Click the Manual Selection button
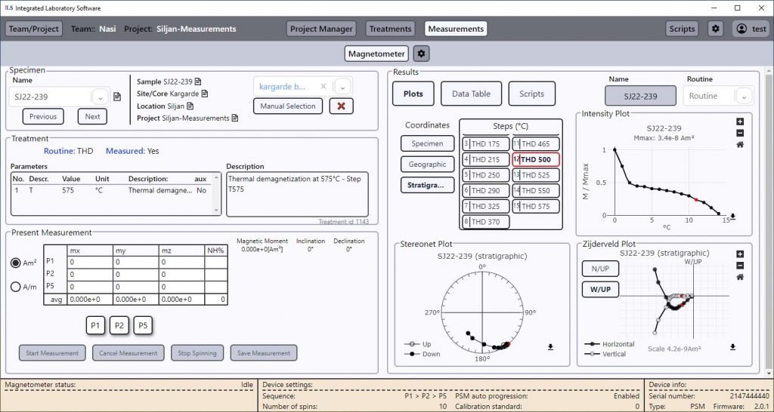Screen dimensions: 774x412 [288, 106]
